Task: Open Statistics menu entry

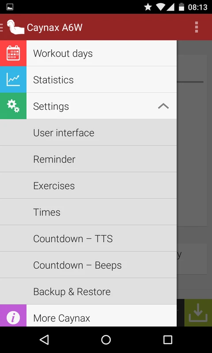Action: coord(102,79)
